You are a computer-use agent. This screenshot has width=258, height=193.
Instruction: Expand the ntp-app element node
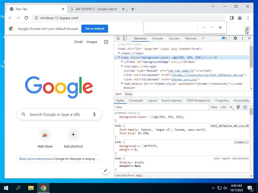[122, 66]
